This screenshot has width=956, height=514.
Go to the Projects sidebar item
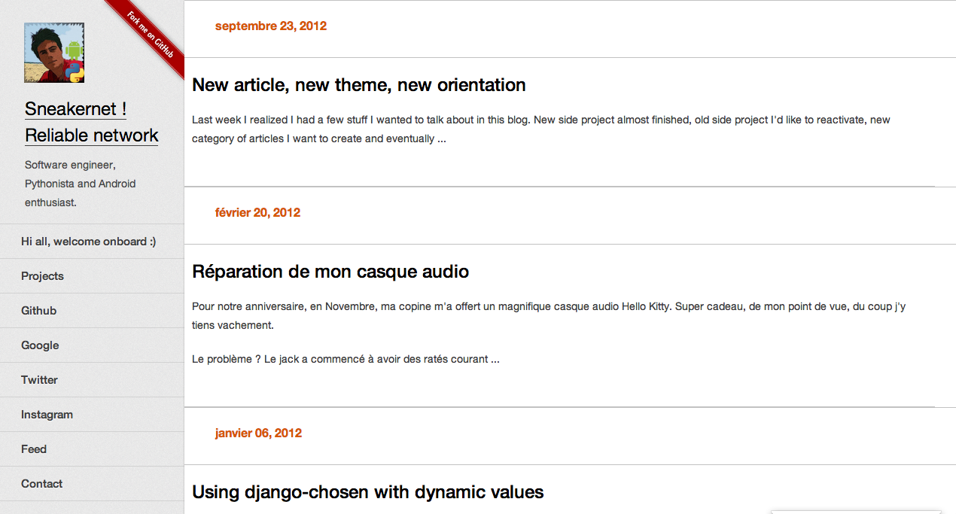point(42,276)
